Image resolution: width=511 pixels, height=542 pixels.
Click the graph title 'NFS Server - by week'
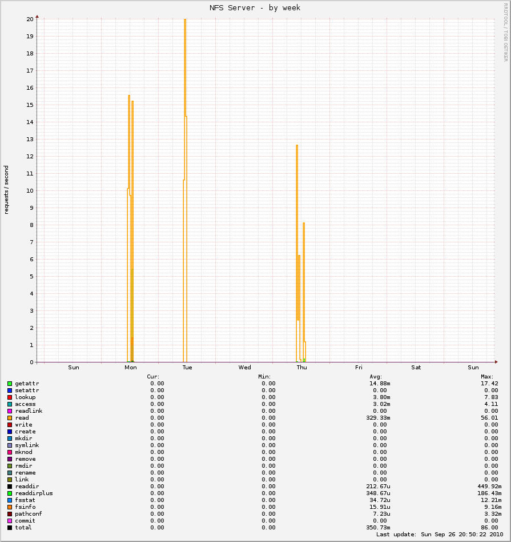pos(255,7)
